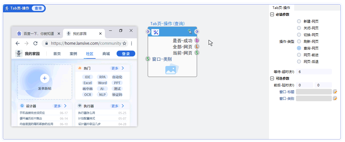The height and width of the screenshot is (142, 345).
Task: Click the NLP tag
Action: click(x=102, y=94)
